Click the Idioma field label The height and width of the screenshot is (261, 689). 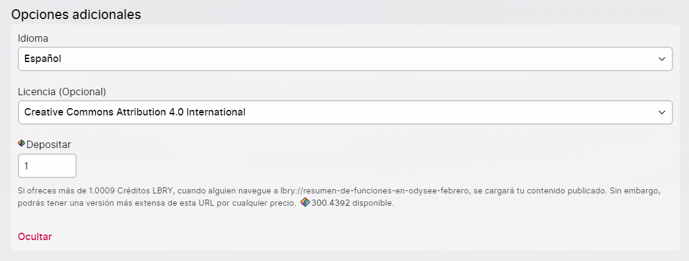coord(33,38)
